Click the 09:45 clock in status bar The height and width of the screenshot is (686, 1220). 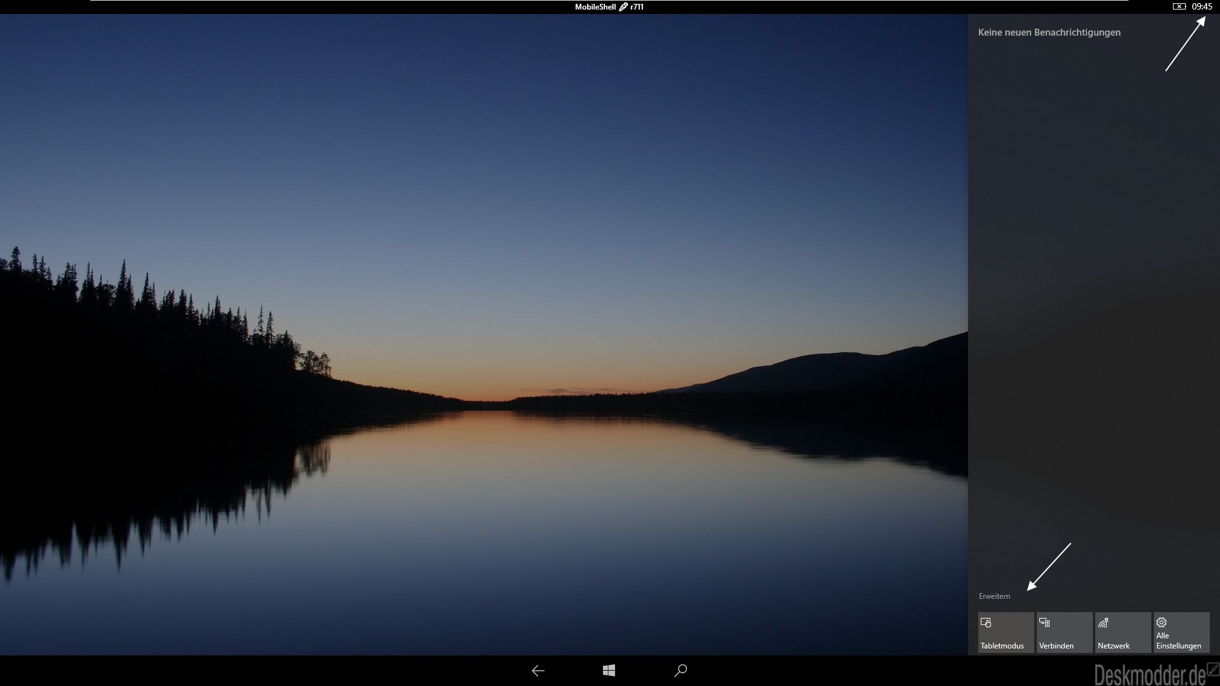(x=1202, y=6)
